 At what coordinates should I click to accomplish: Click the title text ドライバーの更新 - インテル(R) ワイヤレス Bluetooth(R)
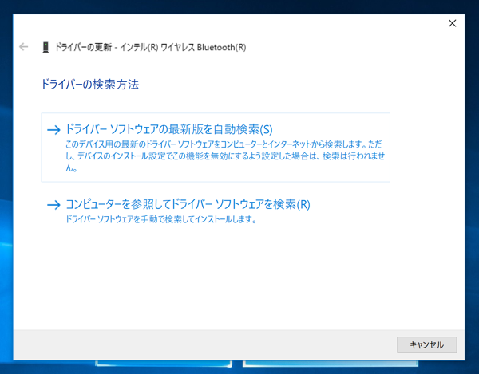click(x=150, y=47)
